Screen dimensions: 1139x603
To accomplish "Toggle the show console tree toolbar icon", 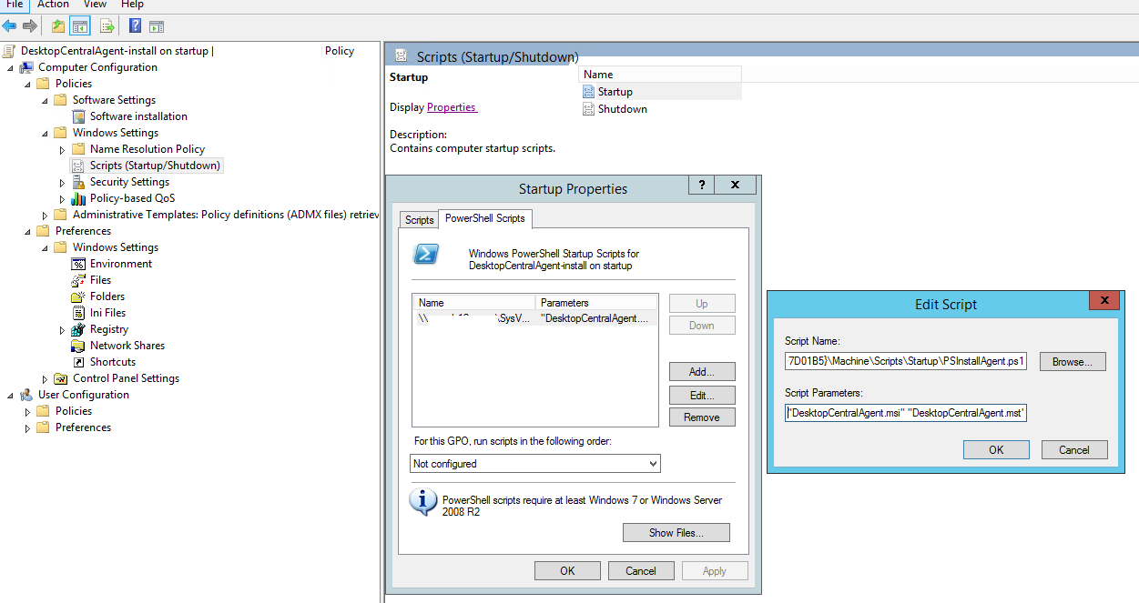I will 78,25.
